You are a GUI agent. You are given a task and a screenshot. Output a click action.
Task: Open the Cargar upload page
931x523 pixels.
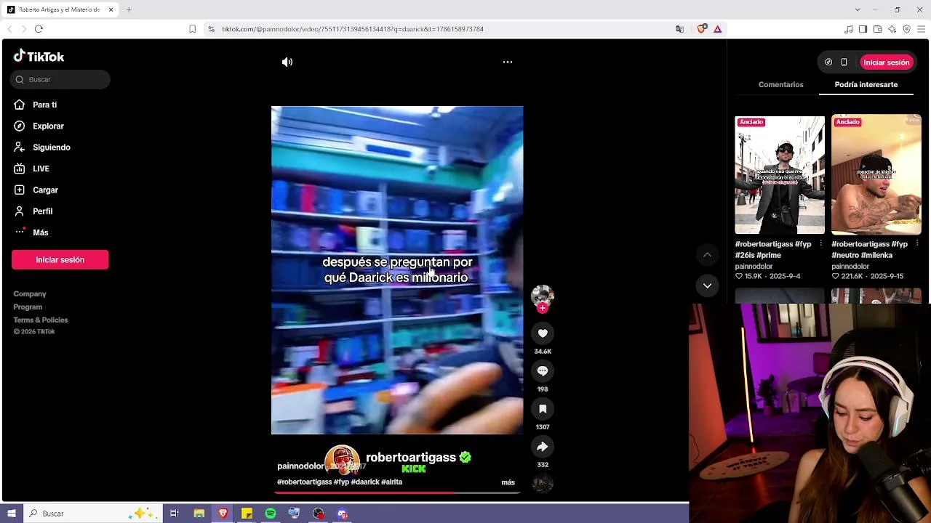[x=45, y=190]
